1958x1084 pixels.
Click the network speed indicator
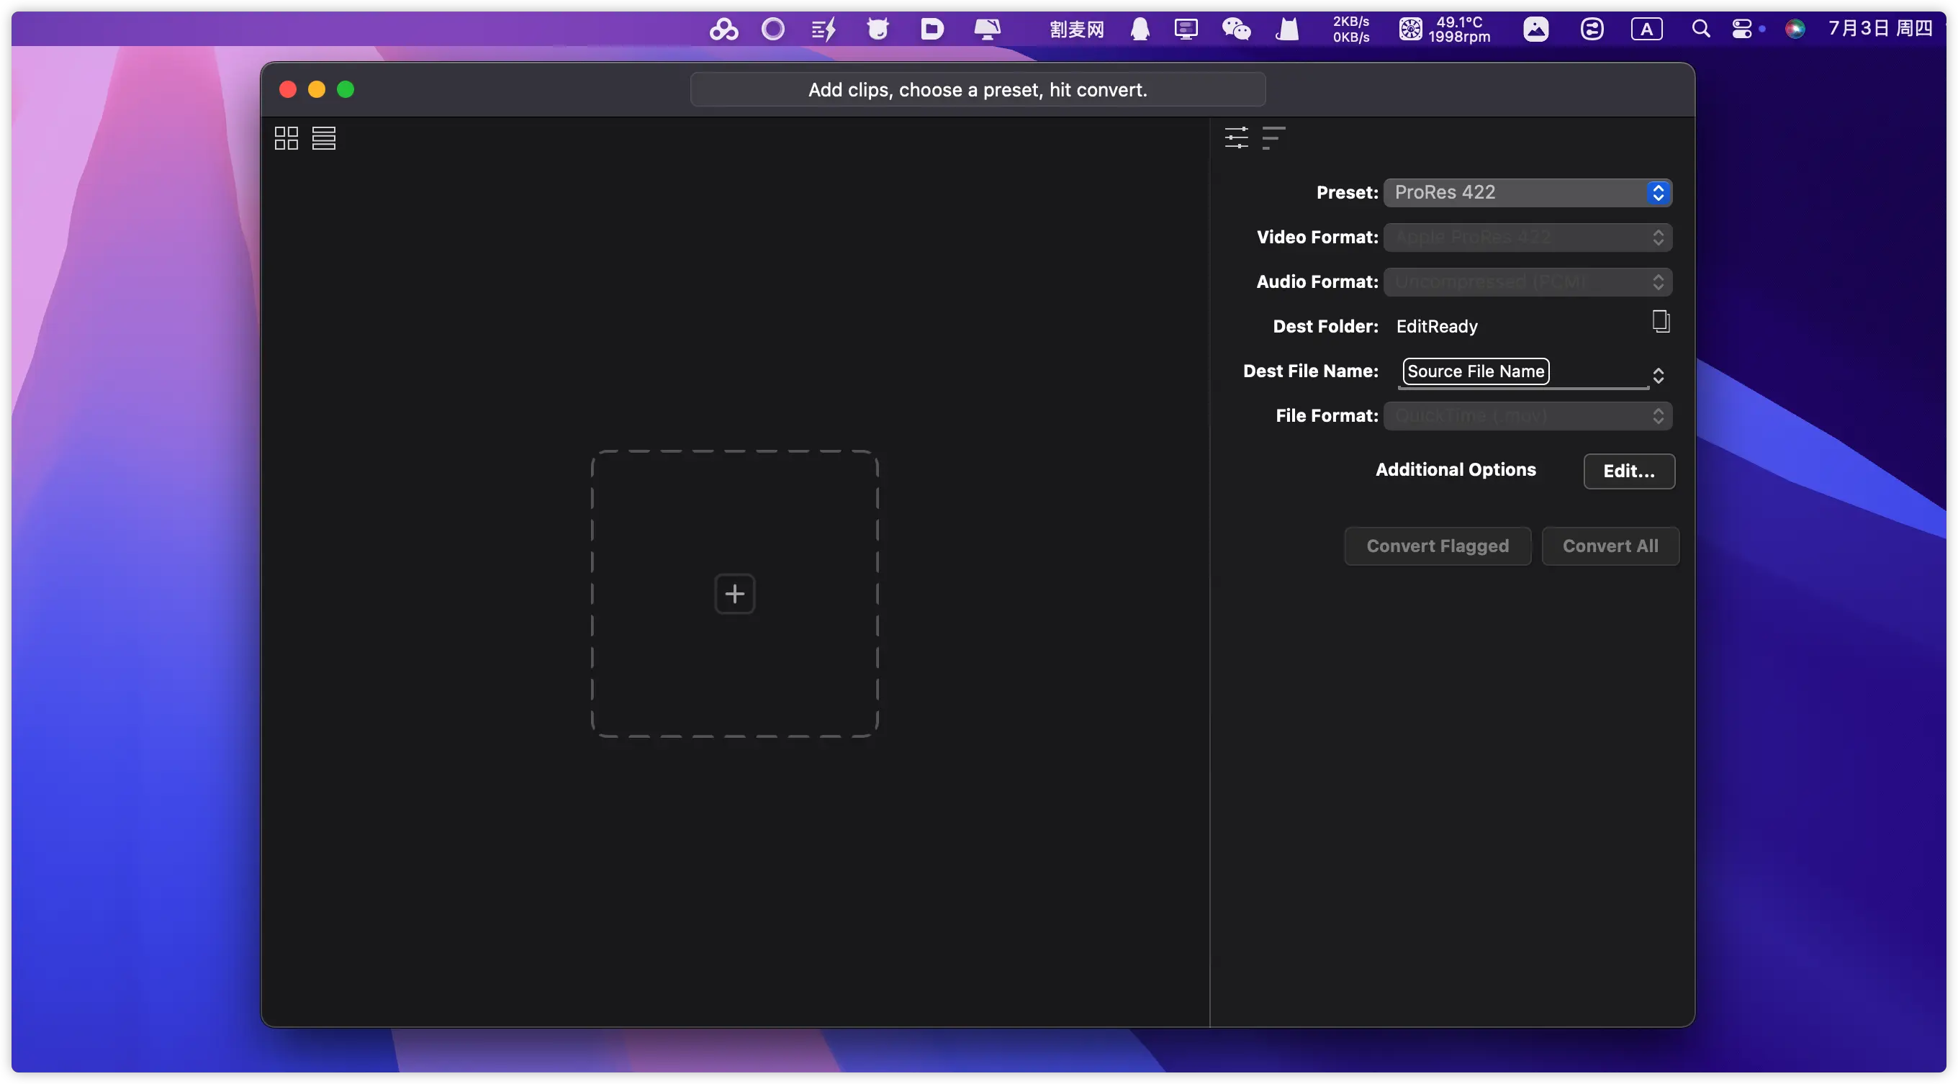point(1350,29)
